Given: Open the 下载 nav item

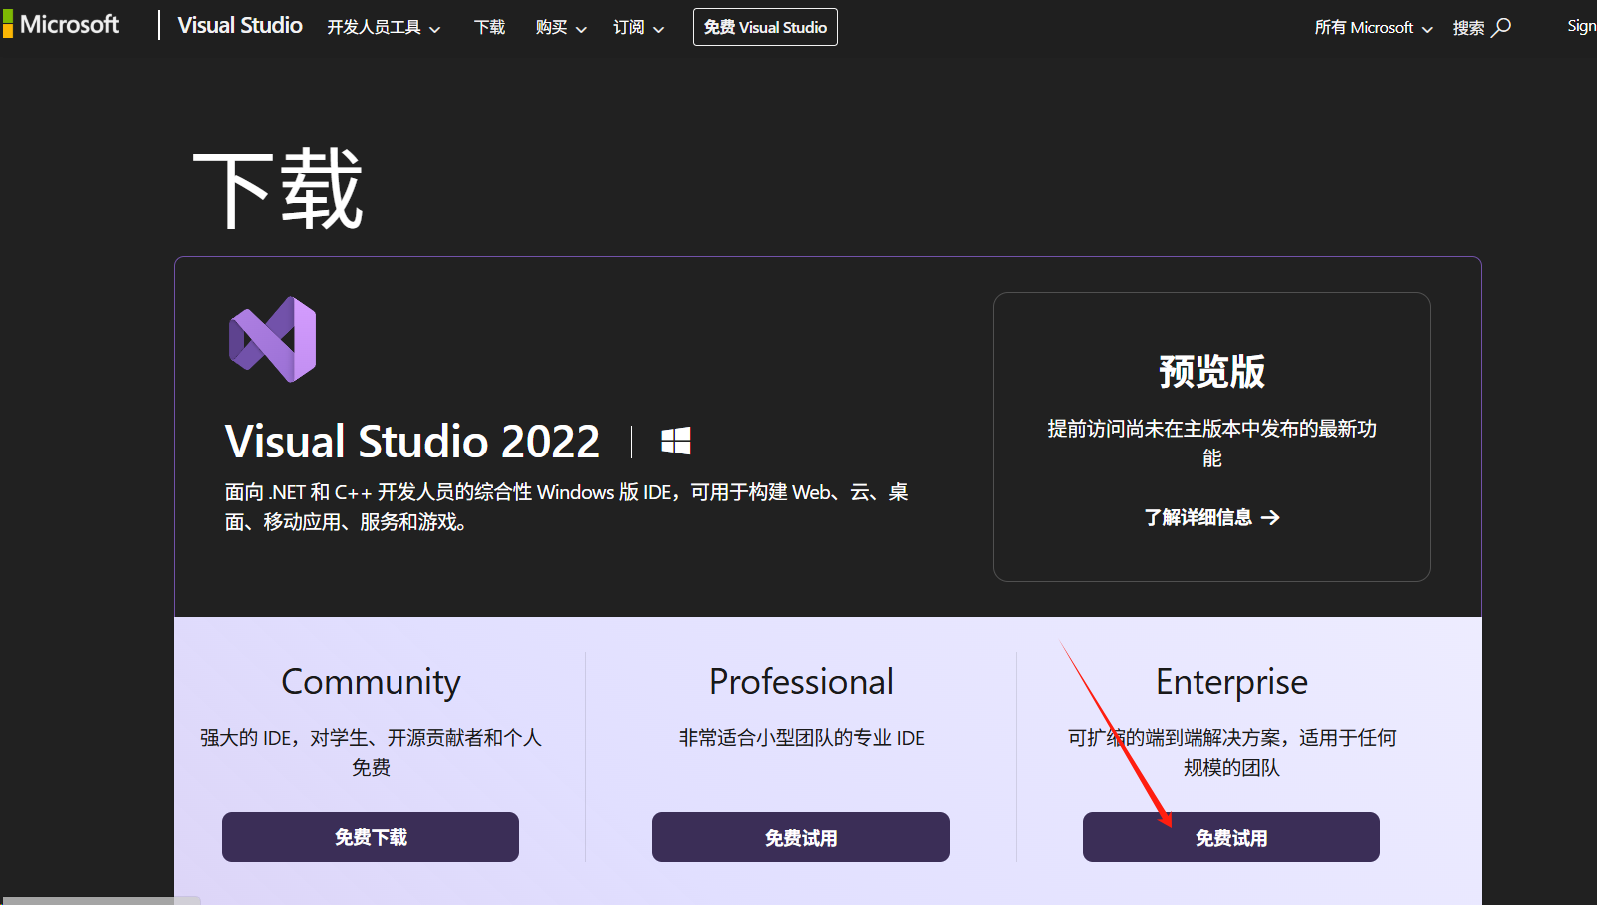Looking at the screenshot, I should (x=489, y=28).
